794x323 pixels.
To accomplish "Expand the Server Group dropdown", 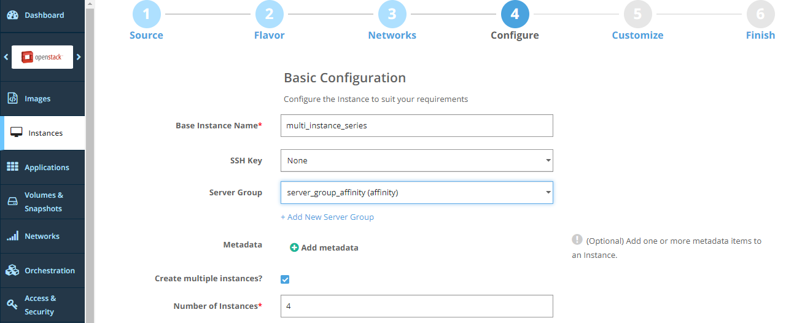I will (x=416, y=192).
